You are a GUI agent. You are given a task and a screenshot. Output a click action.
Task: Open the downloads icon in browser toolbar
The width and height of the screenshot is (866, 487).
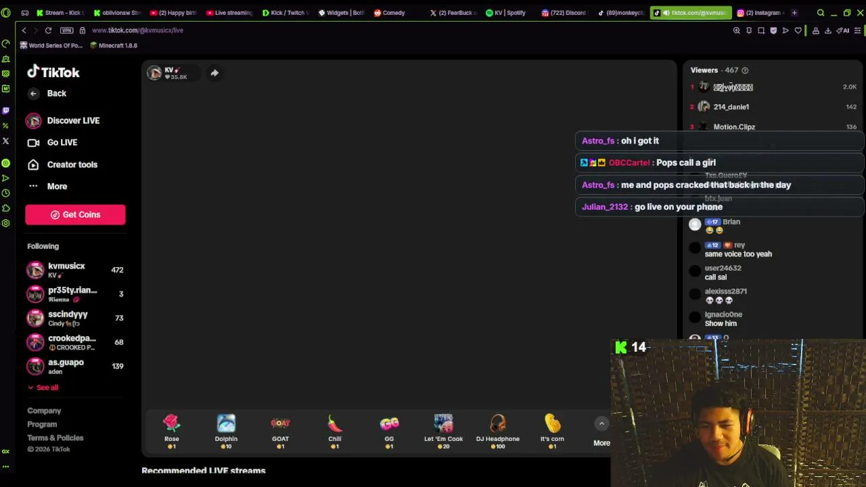click(828, 30)
